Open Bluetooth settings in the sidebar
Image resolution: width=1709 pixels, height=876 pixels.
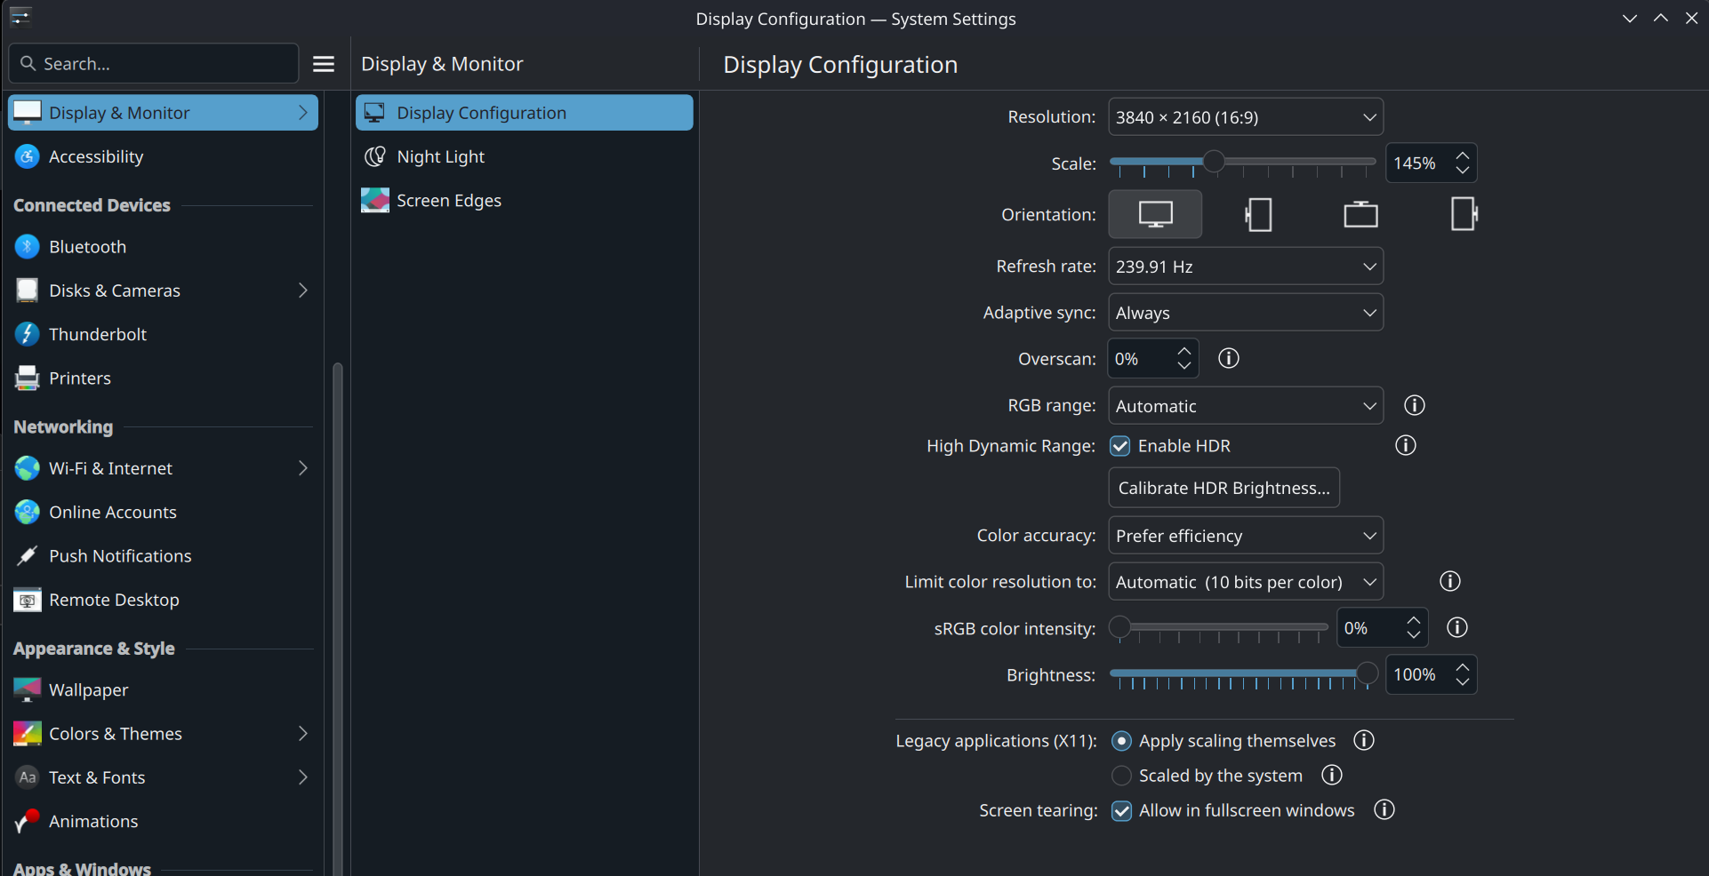pos(87,247)
